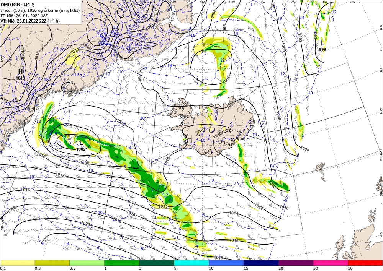Click the '(+4 h)' forecast offset text
This screenshot has width=383, height=271.
(54, 21)
